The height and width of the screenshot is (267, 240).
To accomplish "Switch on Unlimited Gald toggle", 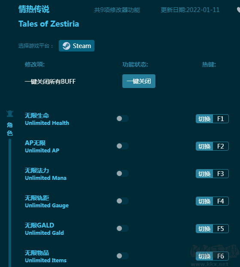I will (122, 228).
